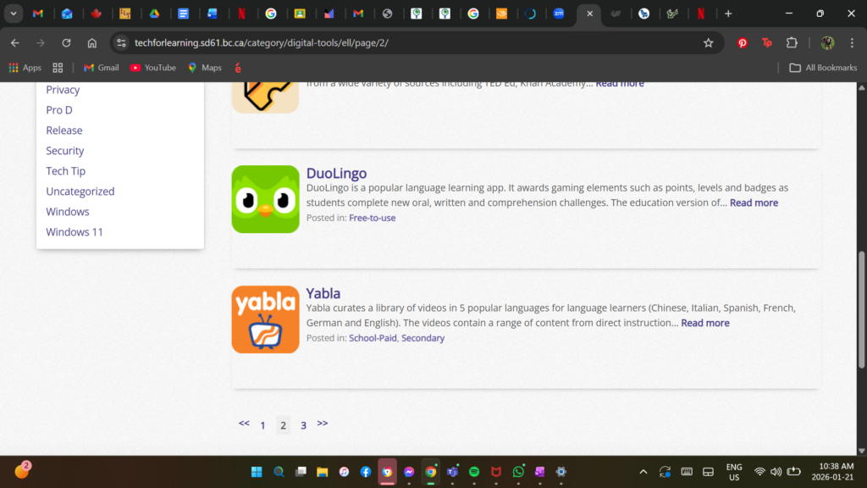Reload the current page
The image size is (867, 488).
pyautogui.click(x=66, y=43)
